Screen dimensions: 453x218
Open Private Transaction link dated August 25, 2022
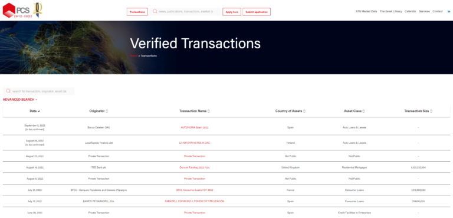[195, 156]
